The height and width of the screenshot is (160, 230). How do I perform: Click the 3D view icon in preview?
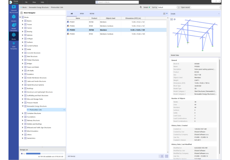(x=175, y=19)
